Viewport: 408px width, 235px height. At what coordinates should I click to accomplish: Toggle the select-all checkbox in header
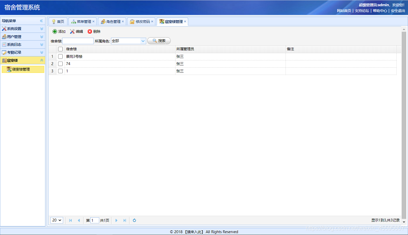[x=60, y=49]
